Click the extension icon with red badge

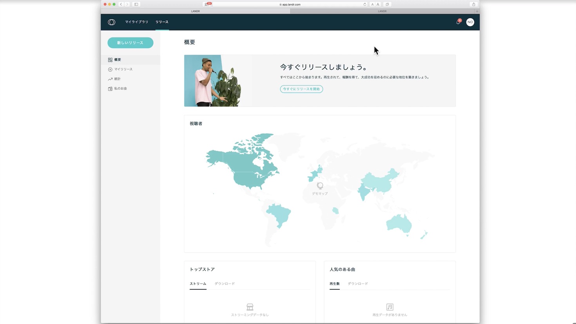point(207,4)
